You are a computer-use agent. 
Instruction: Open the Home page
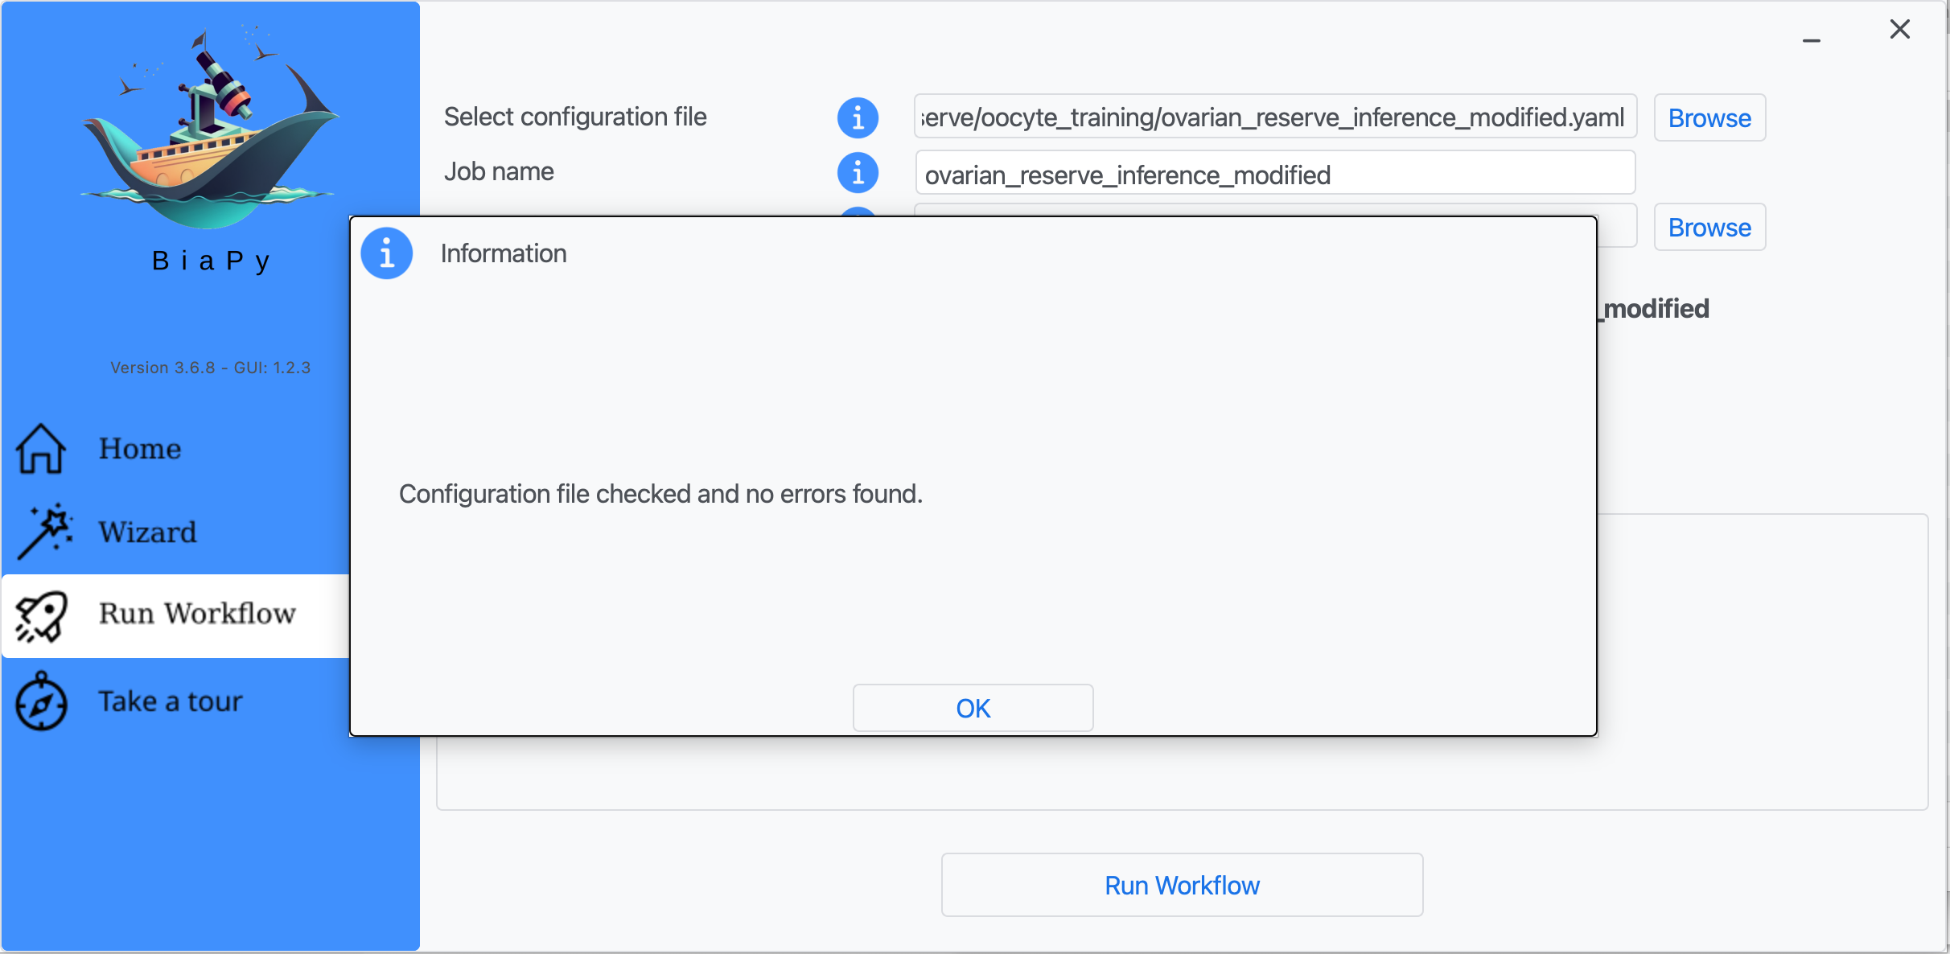click(140, 449)
